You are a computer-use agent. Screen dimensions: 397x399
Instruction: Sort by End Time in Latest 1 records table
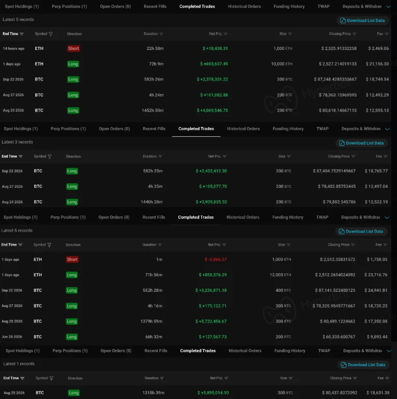pyautogui.click(x=22, y=378)
